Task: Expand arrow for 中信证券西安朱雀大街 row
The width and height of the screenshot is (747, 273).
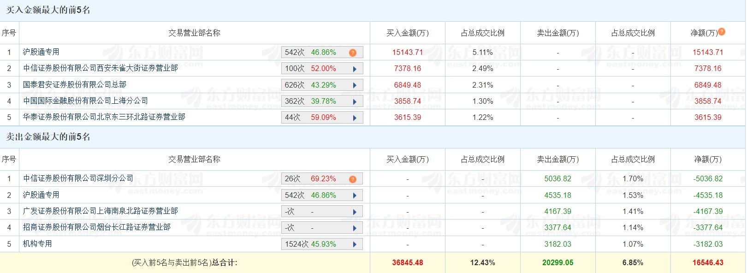Action: click(x=355, y=69)
